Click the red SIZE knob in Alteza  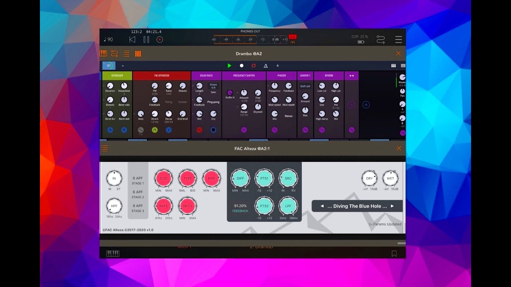point(164,179)
